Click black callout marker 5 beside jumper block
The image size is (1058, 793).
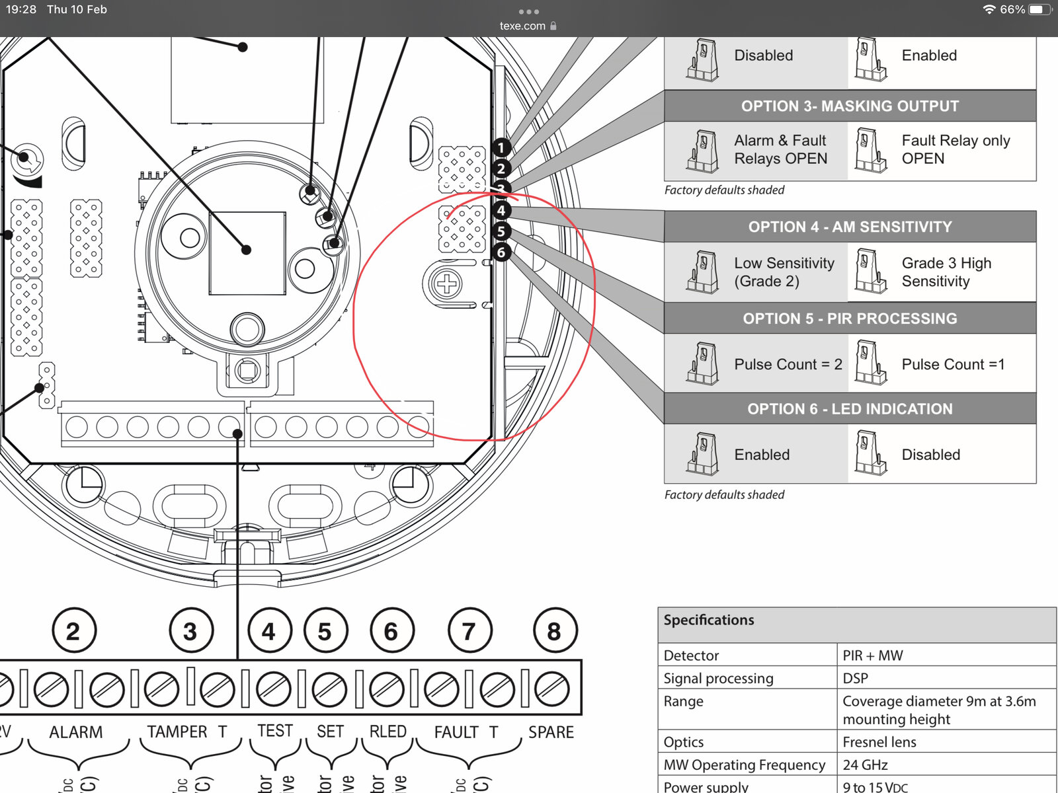(x=501, y=231)
